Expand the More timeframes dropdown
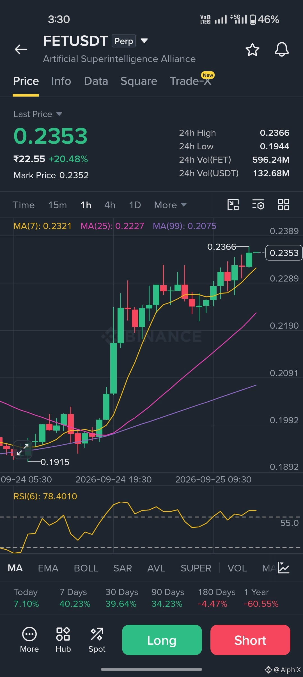Screen dimensions: 303x677 (170, 205)
